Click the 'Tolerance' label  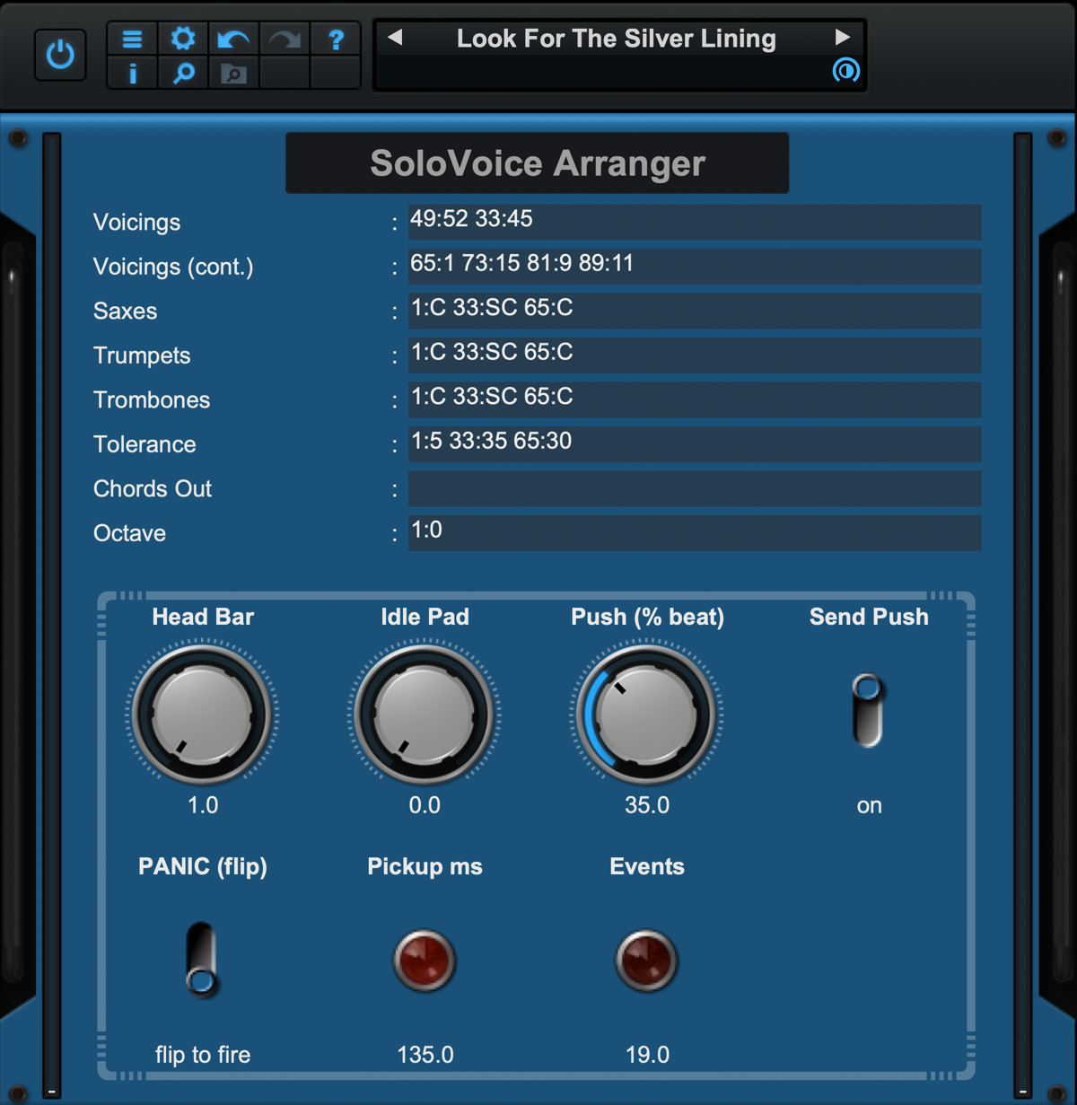pyautogui.click(x=144, y=444)
